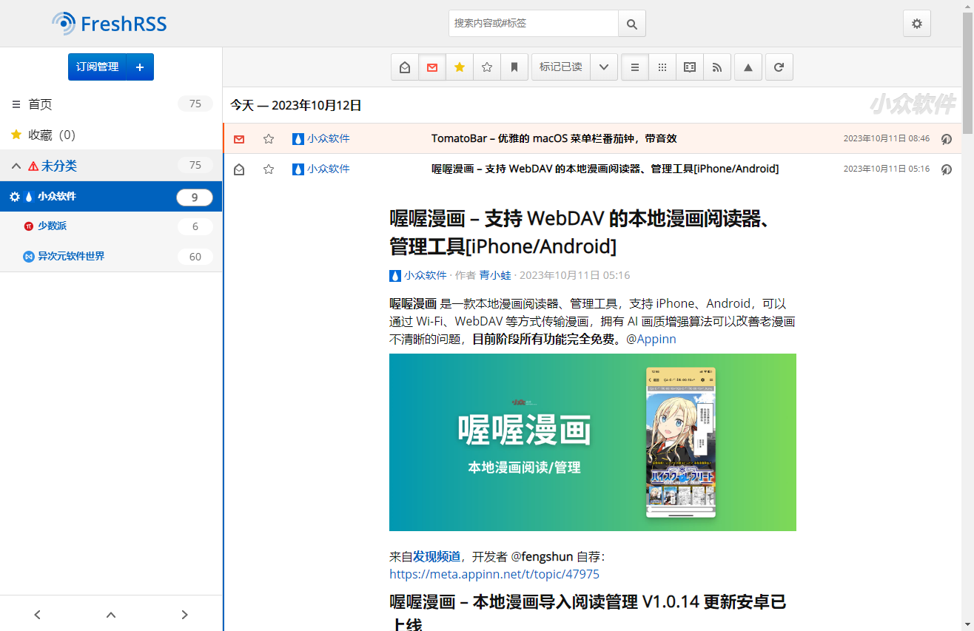Jump up with bottom up-arrow button

(x=111, y=614)
